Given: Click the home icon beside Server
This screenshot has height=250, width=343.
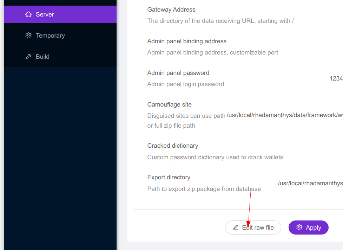Looking at the screenshot, I should pos(28,14).
